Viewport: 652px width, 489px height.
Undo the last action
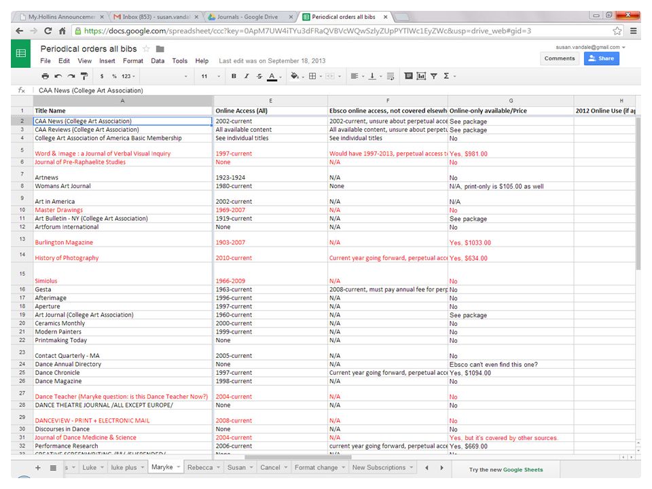point(58,76)
